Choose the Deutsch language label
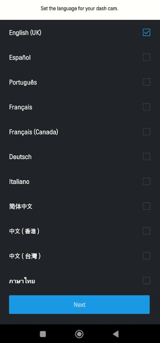 (20, 157)
